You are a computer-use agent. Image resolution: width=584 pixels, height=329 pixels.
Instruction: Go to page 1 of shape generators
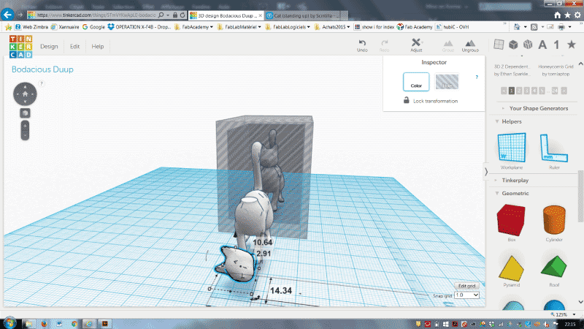coord(512,91)
